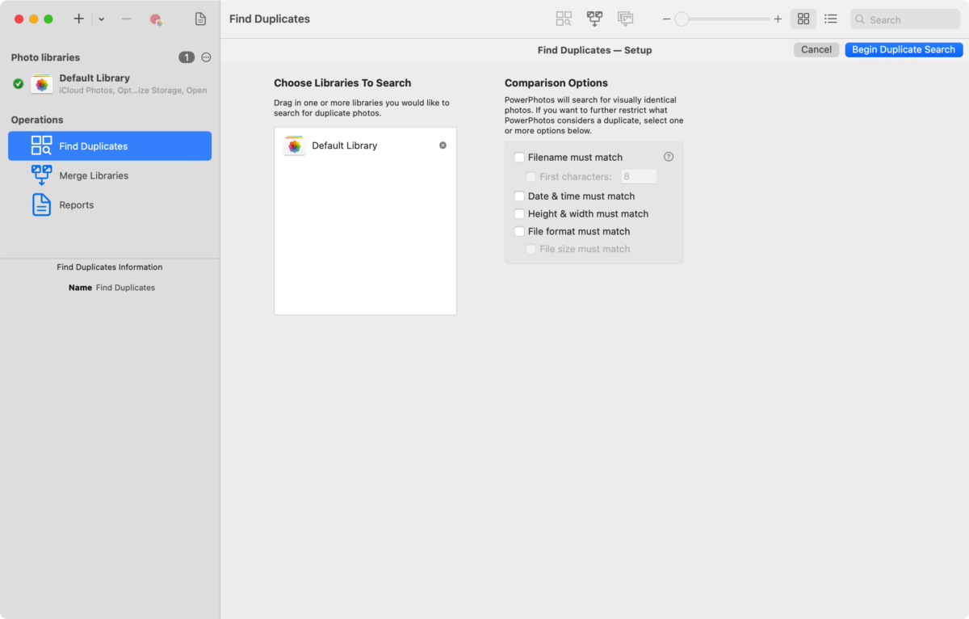Click the copy photos toolbar icon
The height and width of the screenshot is (619, 969).
(x=625, y=19)
